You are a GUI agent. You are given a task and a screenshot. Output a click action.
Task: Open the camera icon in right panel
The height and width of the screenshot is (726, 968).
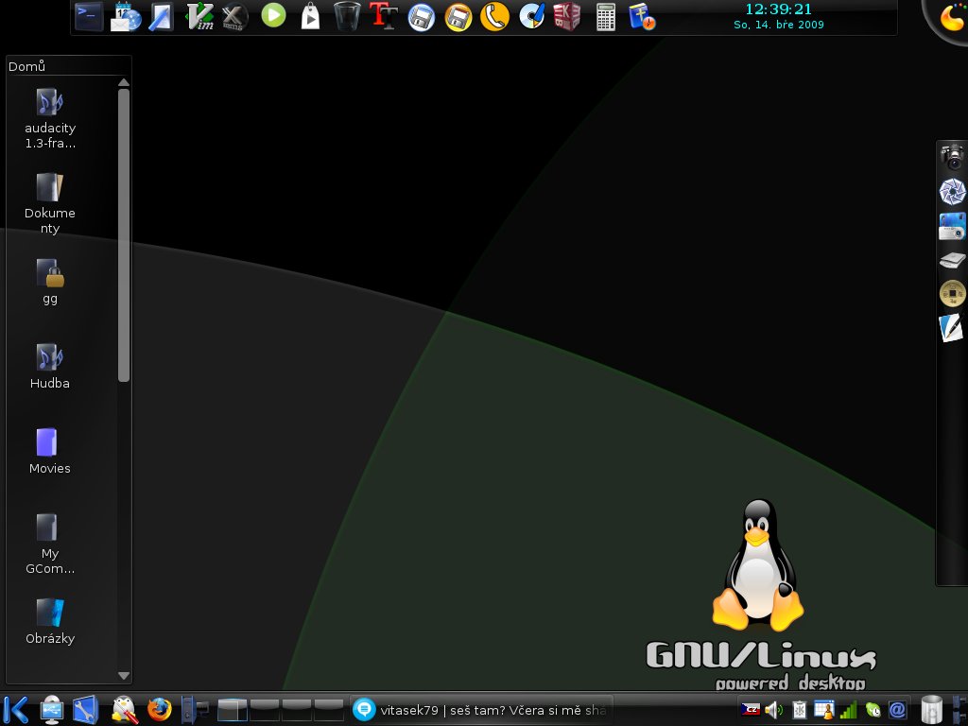click(x=952, y=157)
